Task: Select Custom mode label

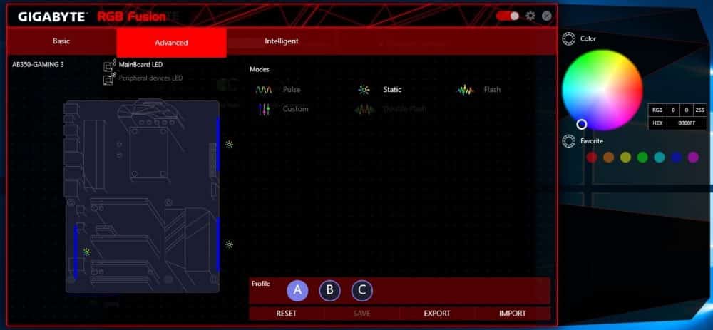Action: pyautogui.click(x=296, y=108)
